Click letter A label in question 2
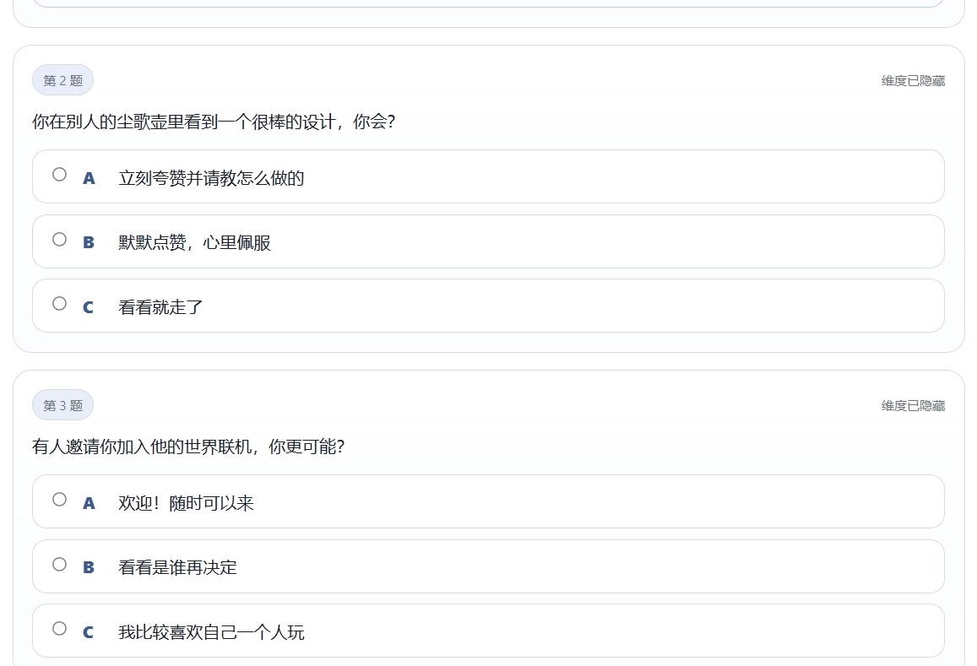The height and width of the screenshot is (666, 977). pos(89,178)
